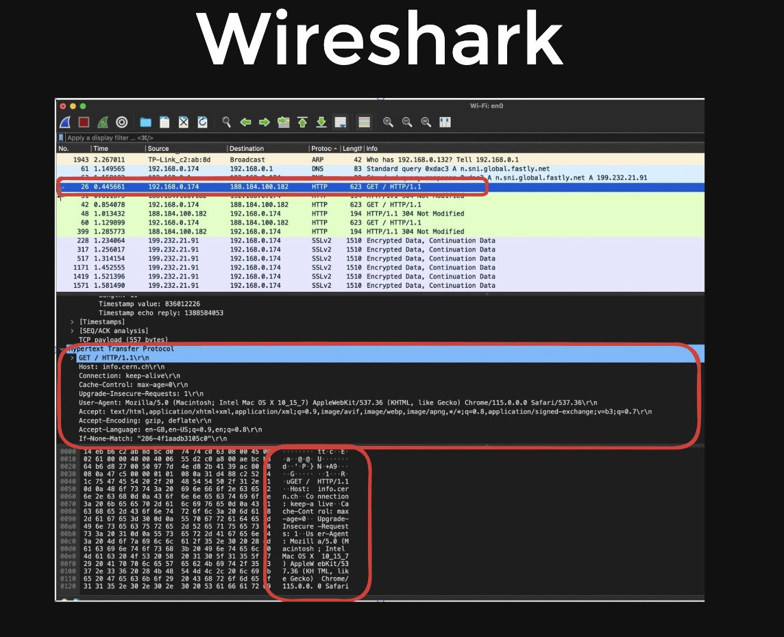The height and width of the screenshot is (637, 784).
Task: Expand the [Timestamps] tree node
Action: point(72,322)
